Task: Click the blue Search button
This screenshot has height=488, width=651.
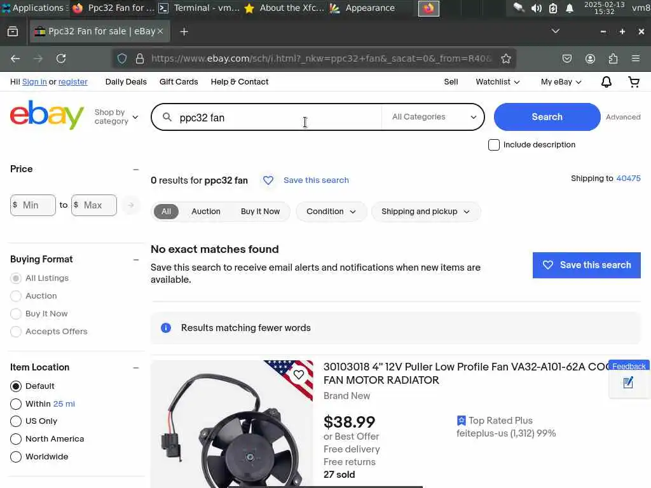Action: (x=547, y=117)
